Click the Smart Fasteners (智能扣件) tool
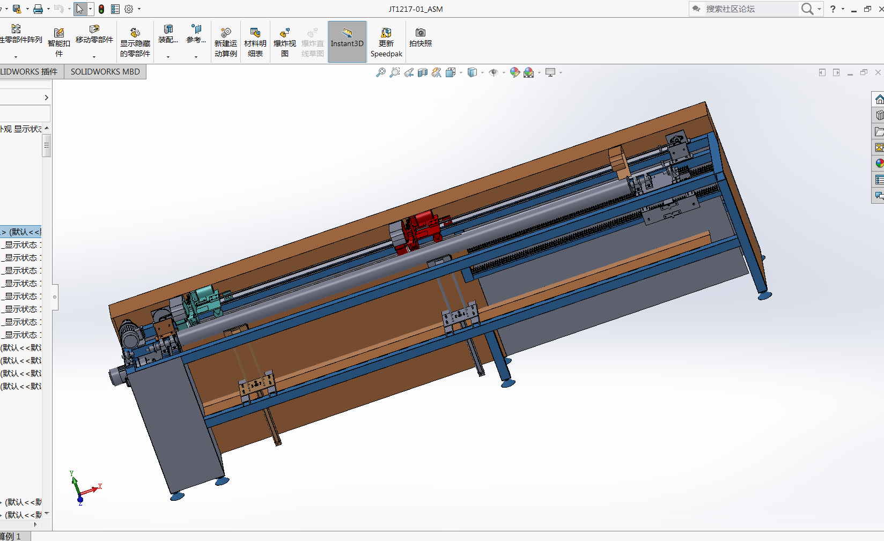 [x=59, y=42]
